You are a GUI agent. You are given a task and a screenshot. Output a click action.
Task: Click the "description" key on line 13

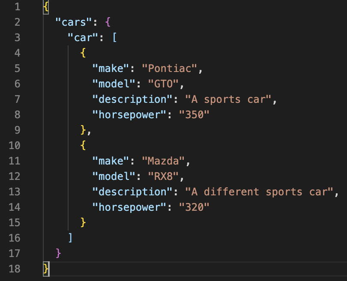tap(132, 191)
